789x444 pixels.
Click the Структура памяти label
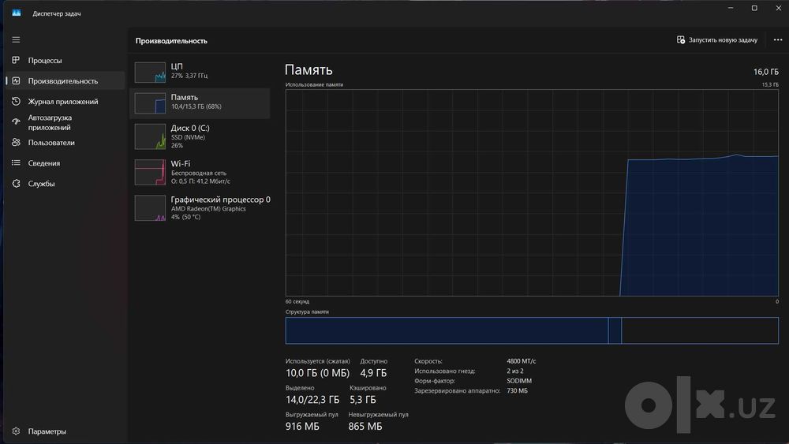[x=307, y=312]
